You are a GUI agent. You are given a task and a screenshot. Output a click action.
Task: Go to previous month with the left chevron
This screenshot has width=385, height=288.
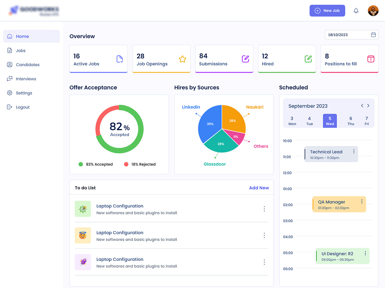(362, 106)
